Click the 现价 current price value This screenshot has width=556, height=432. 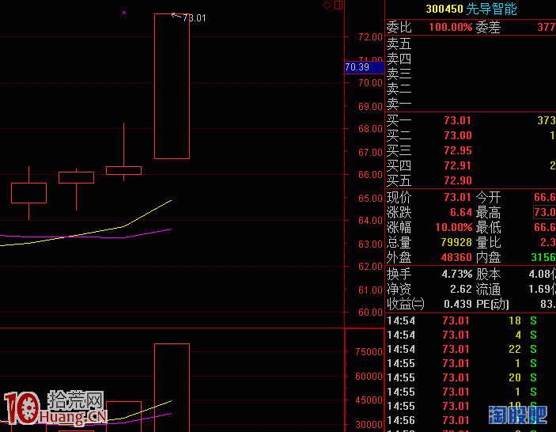point(457,198)
